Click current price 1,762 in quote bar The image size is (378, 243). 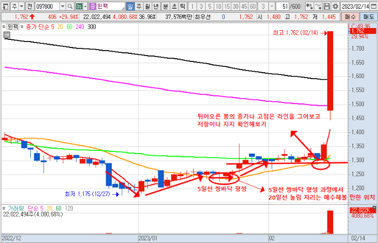point(22,17)
